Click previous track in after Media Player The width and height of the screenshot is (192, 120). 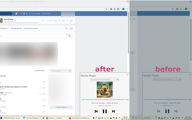96,111
